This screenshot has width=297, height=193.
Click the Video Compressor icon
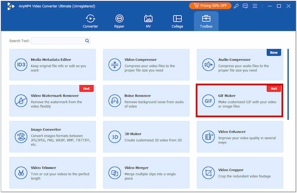(x=115, y=65)
